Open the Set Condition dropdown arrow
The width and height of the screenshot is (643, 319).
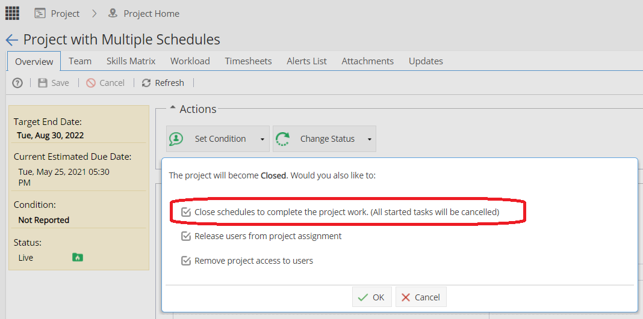pos(262,139)
